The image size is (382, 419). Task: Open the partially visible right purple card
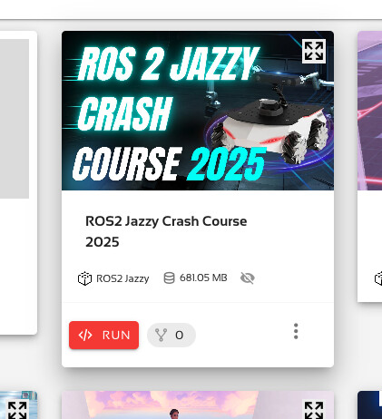369,166
